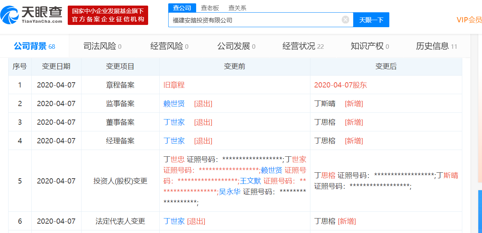Open the 知识产权 tab

click(x=370, y=46)
